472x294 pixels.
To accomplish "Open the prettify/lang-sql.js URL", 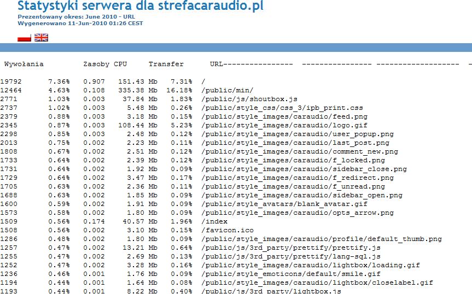I will [x=290, y=256].
